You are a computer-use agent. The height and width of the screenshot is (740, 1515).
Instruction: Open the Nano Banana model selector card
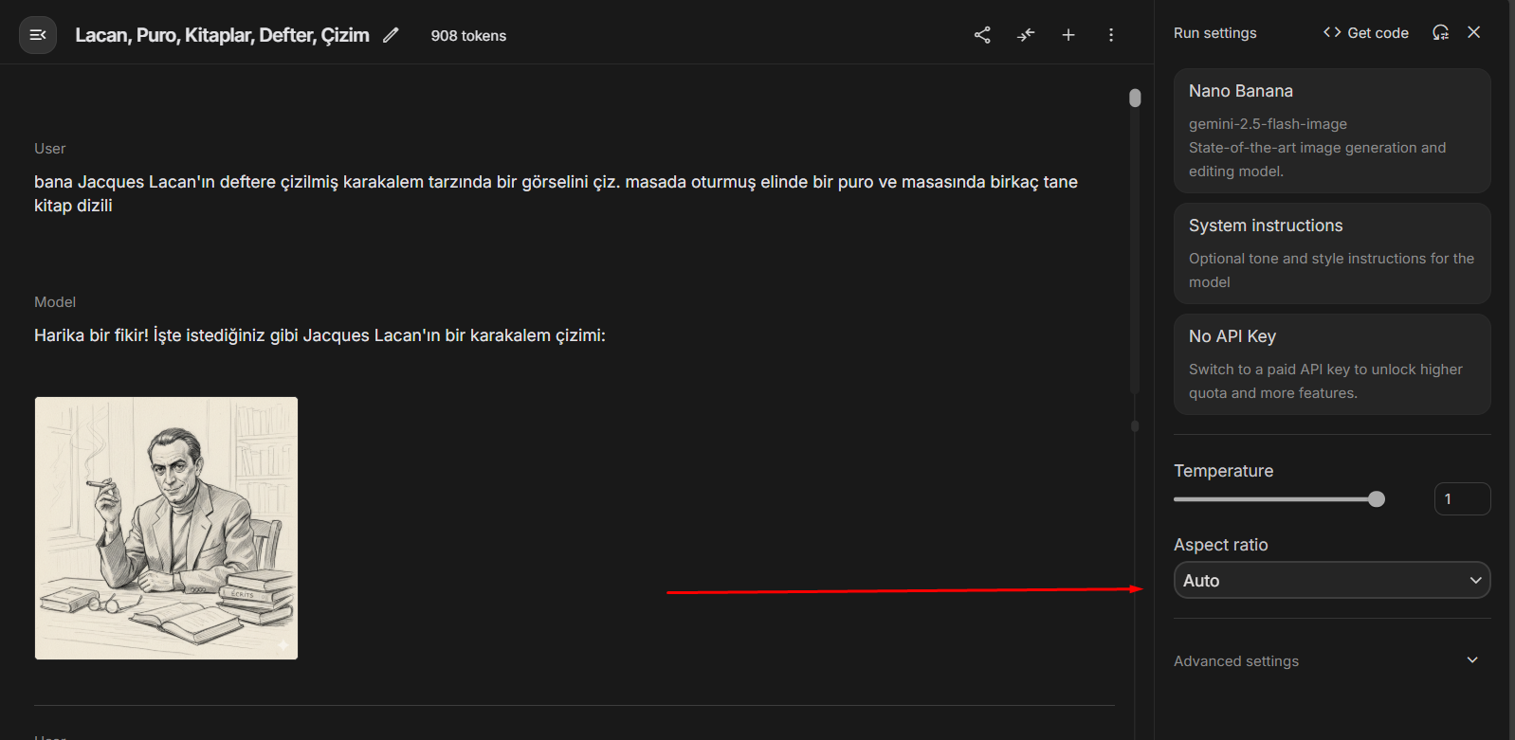(x=1332, y=131)
